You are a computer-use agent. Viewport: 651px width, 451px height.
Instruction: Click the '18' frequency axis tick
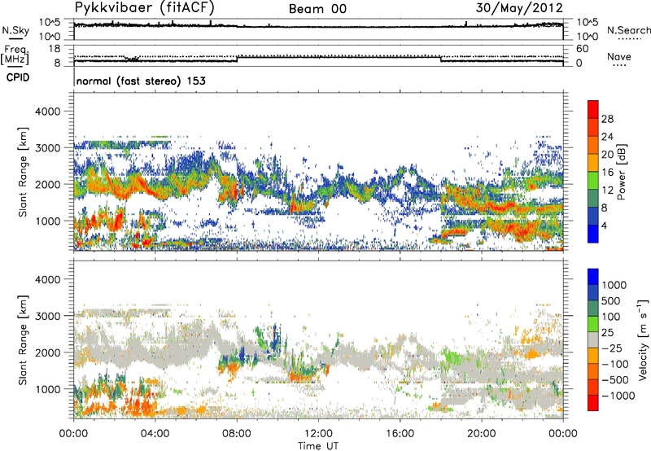(x=55, y=48)
